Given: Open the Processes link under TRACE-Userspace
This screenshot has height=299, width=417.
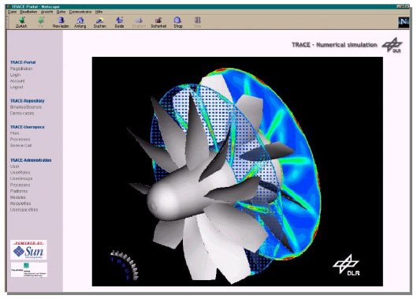Looking at the screenshot, I should click(20, 140).
